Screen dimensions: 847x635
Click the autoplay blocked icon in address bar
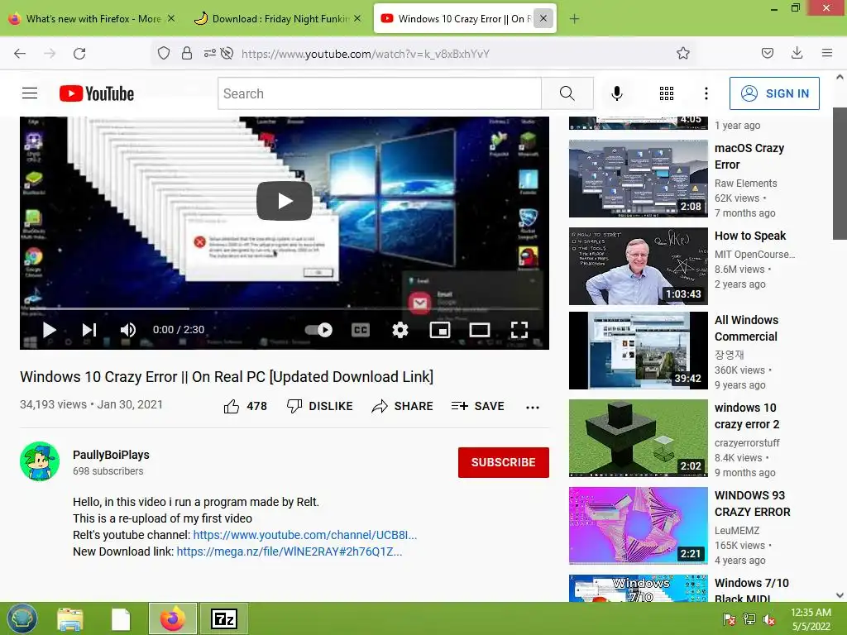(x=227, y=53)
